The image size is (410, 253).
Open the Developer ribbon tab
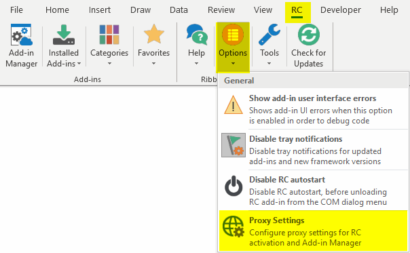click(x=341, y=10)
